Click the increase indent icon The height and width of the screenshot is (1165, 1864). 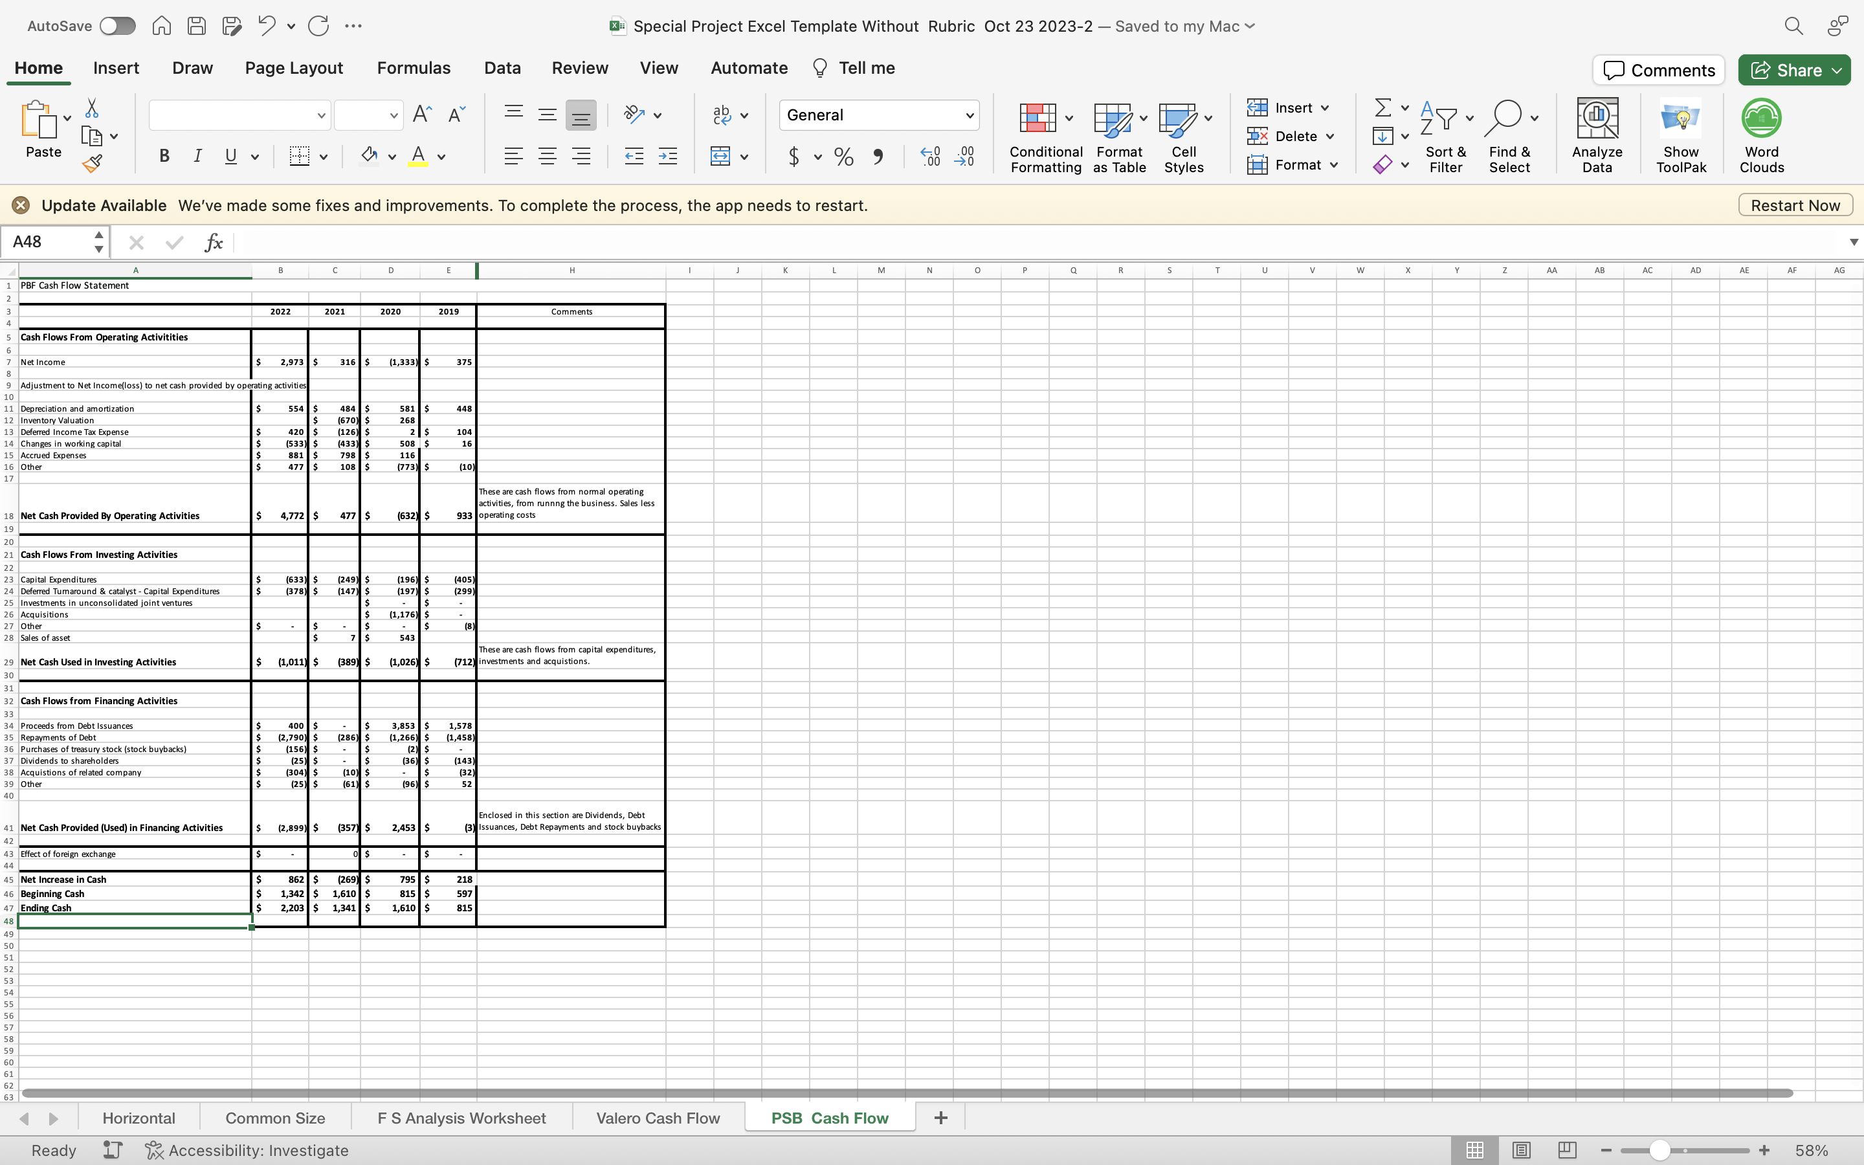pos(668,157)
